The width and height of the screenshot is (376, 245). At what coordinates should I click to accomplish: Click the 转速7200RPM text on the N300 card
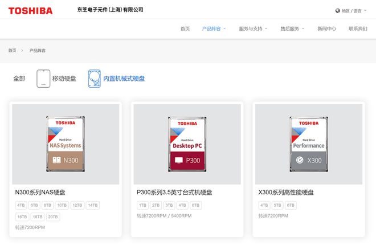30,227
